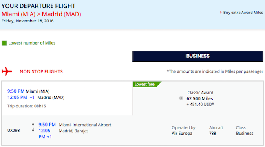Click the 12:05 PM +1 Madrid (MAD) arrival

(x=36, y=98)
